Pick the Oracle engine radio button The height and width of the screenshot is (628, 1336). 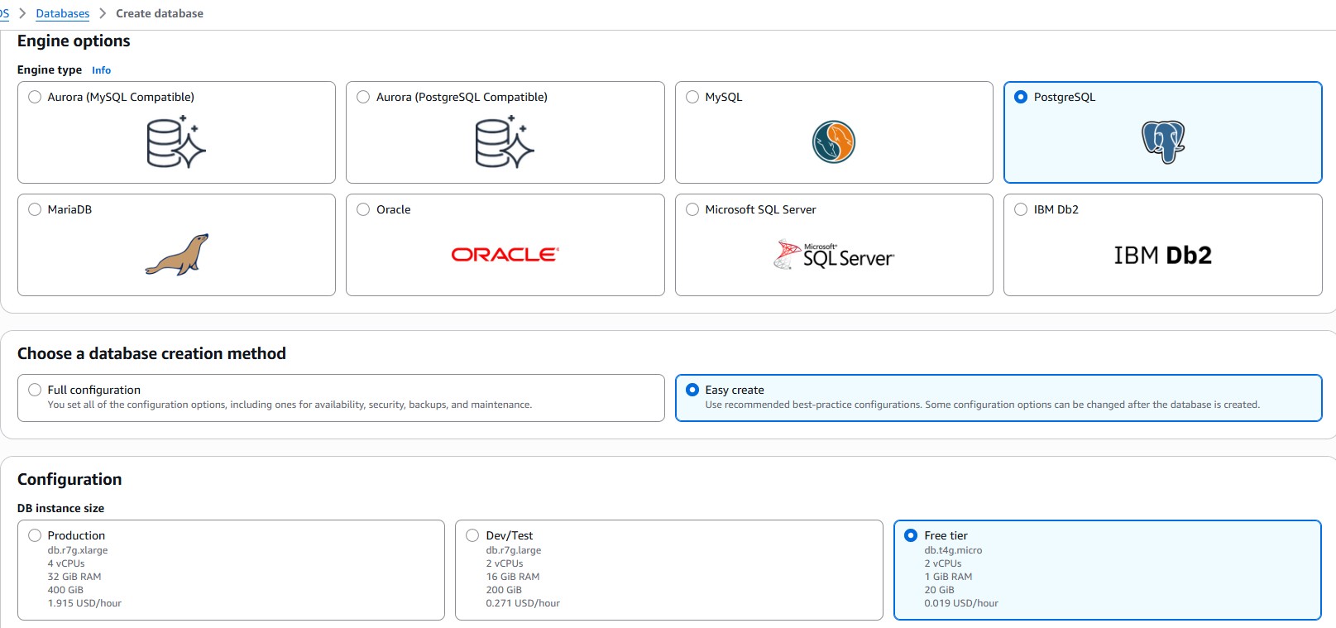tap(363, 209)
